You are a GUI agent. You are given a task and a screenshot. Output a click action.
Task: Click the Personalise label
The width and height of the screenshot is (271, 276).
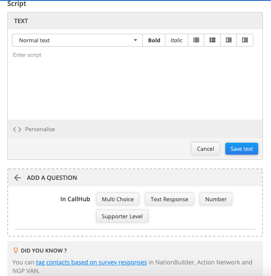click(x=40, y=129)
